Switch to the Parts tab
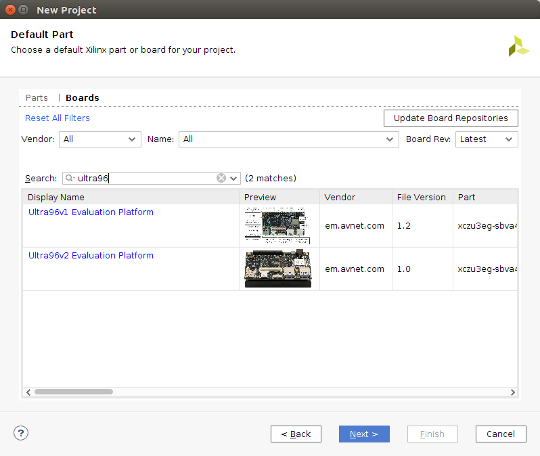 pos(37,97)
